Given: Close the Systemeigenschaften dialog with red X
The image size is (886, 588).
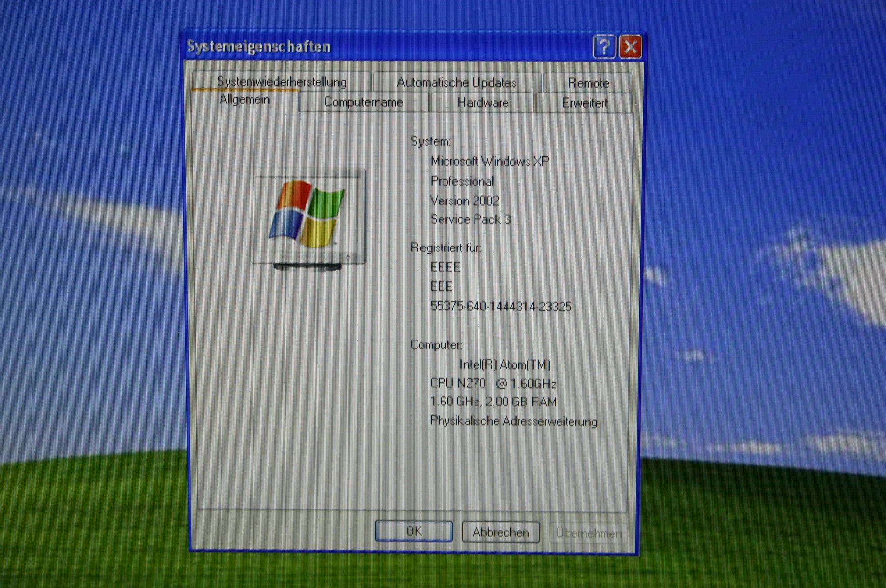Looking at the screenshot, I should point(631,47).
